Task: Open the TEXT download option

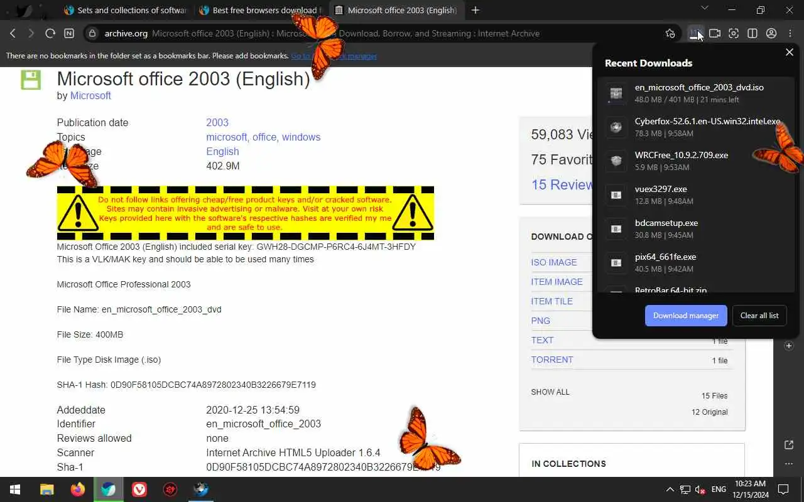Action: 543,340
